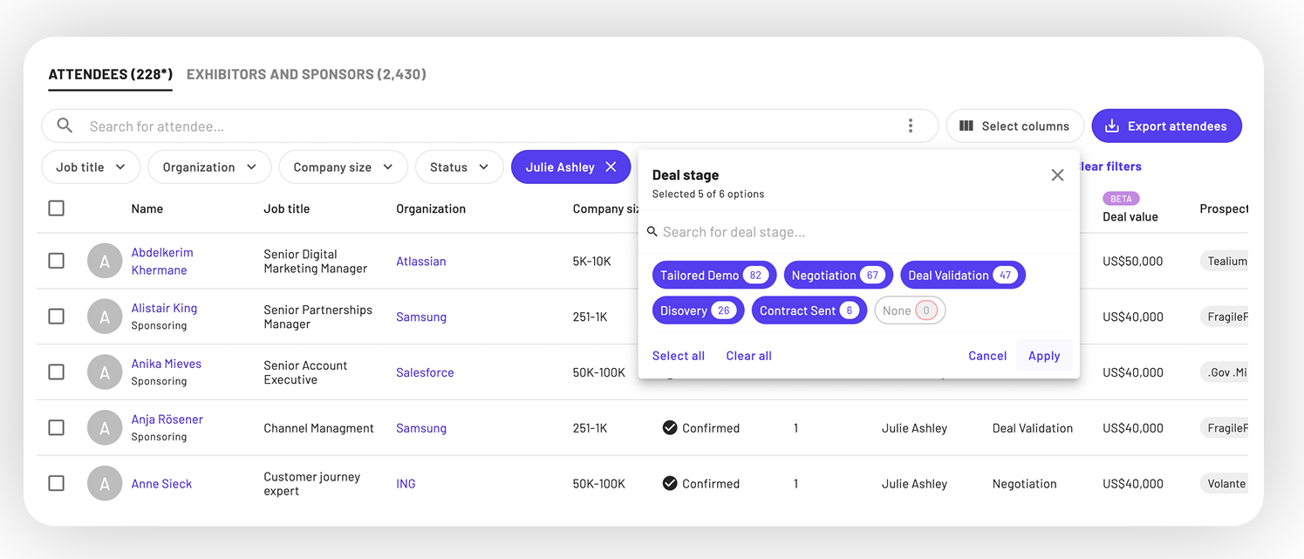The height and width of the screenshot is (559, 1304).
Task: Select the Attendees tab
Action: [x=110, y=75]
